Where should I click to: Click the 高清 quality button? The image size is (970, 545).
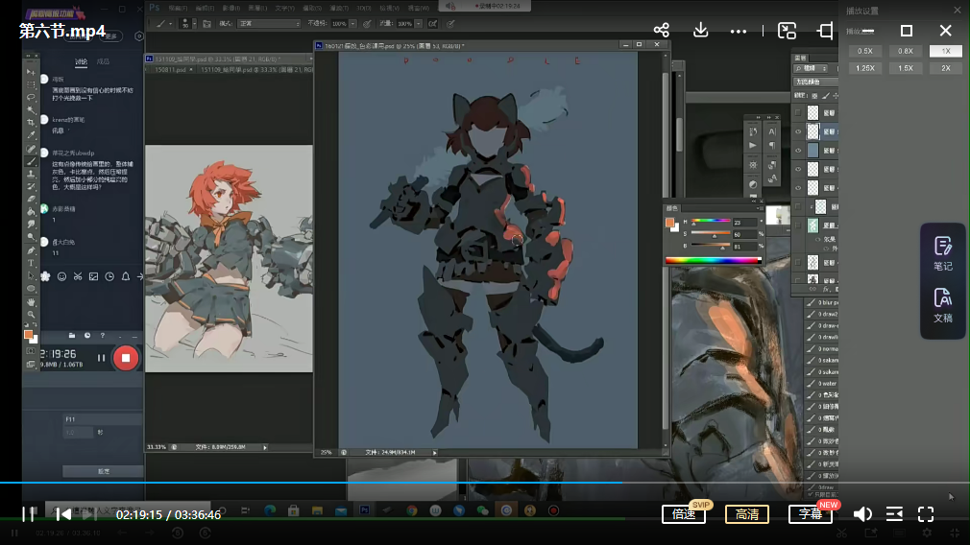pos(746,514)
